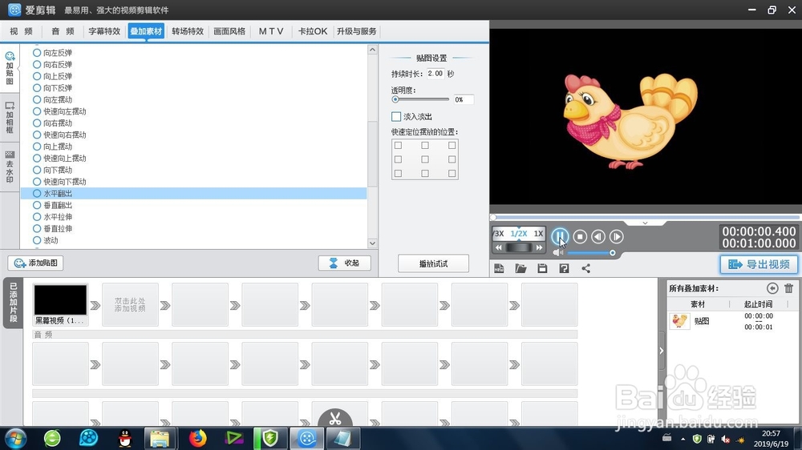This screenshot has height=450, width=802.
Task: Open the green shield taskbar app
Action: (270, 438)
